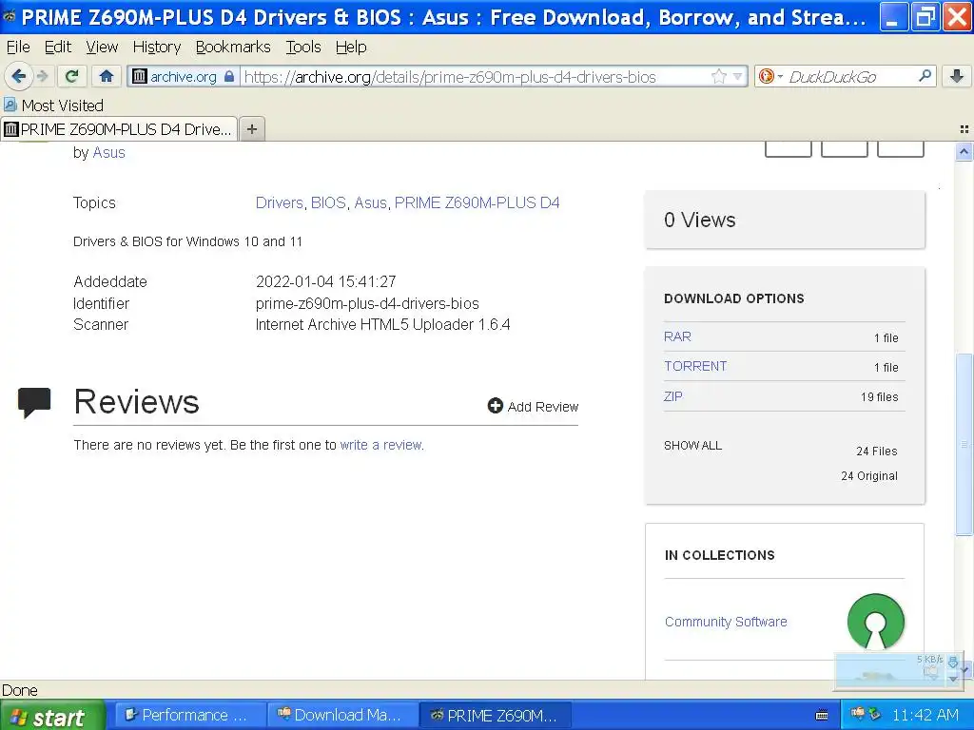This screenshot has width=974, height=730.
Task: Click the second system tray icon
Action: click(875, 714)
